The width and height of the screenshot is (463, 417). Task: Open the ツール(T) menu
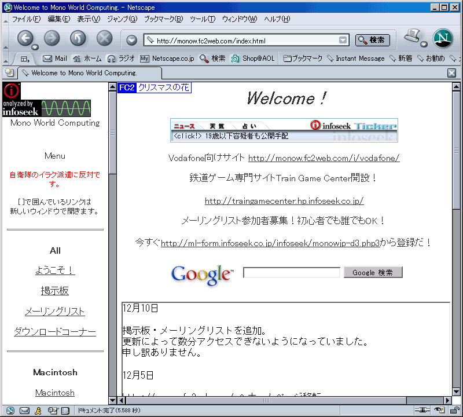tap(203, 19)
